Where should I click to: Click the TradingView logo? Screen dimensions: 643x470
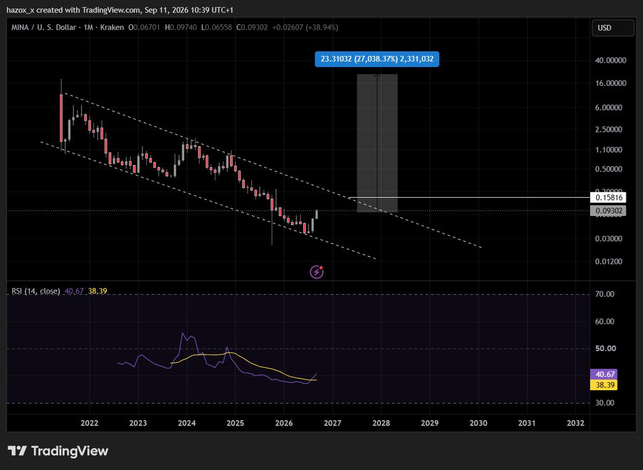(58, 451)
